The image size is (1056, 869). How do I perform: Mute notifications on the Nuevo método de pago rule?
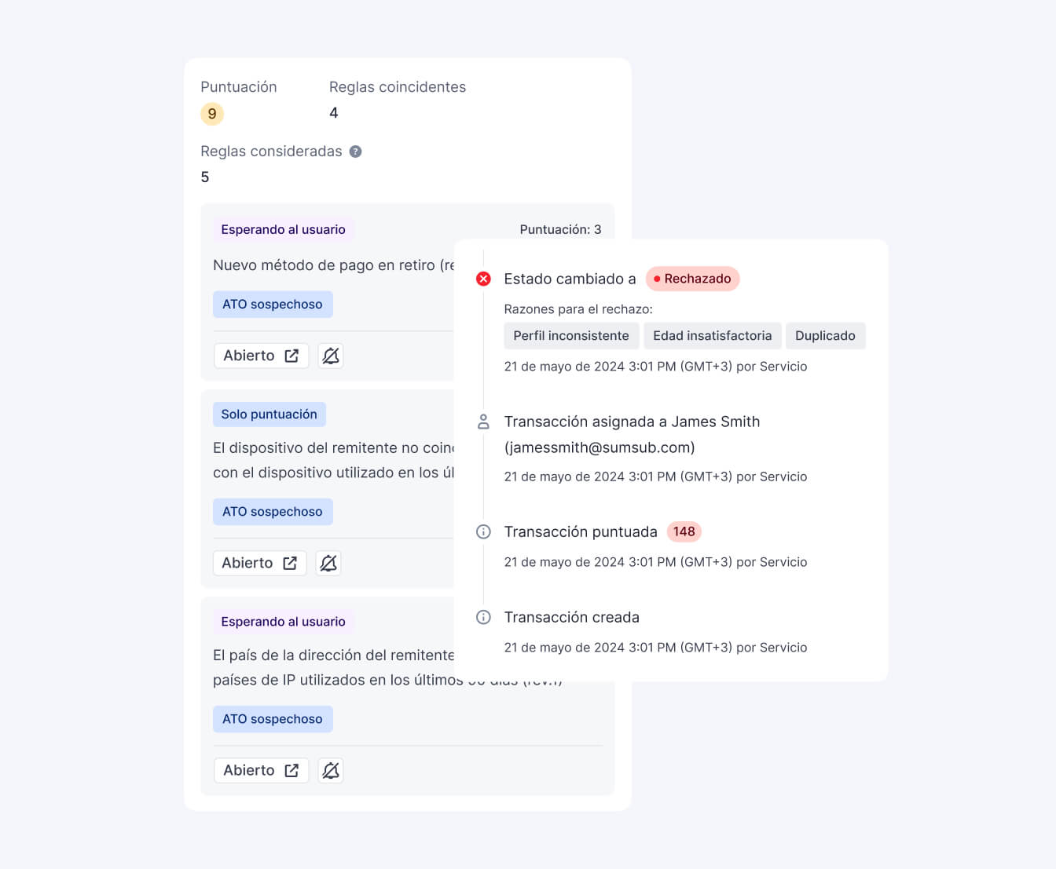coord(331,356)
